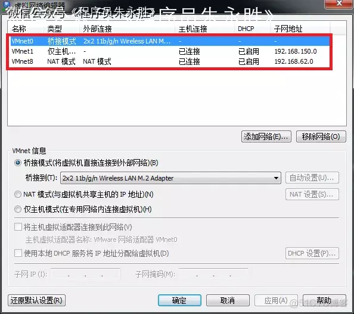The image size is (354, 314).
Task: Tick connect host virtual adapter checkbox
Action: (x=18, y=227)
